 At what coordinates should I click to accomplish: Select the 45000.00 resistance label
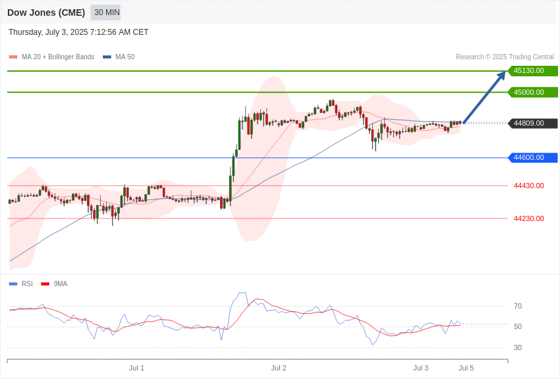[x=533, y=92]
